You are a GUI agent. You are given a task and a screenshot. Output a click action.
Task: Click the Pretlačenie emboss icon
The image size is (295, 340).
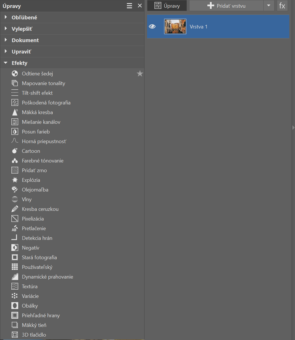[x=15, y=228]
